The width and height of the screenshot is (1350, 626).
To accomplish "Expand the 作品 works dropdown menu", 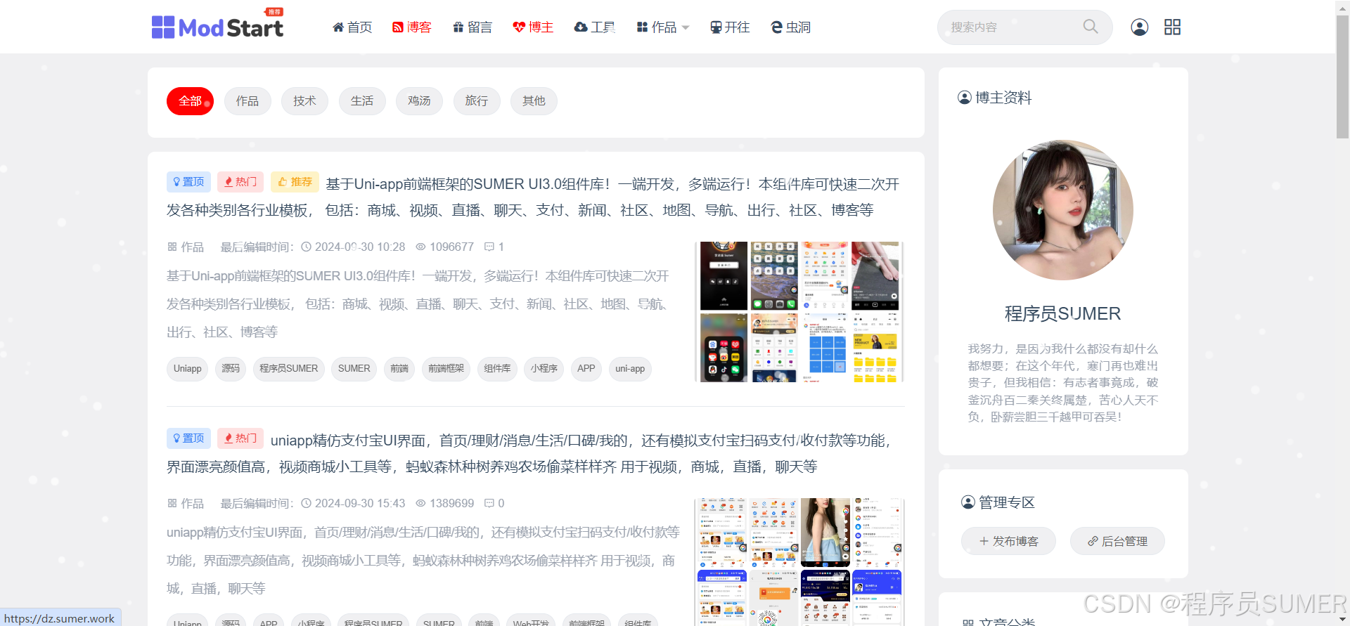I will coord(663,27).
